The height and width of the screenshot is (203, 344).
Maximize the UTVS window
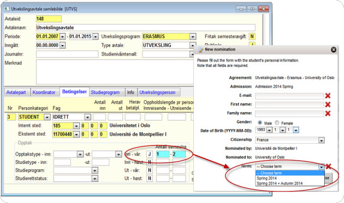[x=252, y=9]
